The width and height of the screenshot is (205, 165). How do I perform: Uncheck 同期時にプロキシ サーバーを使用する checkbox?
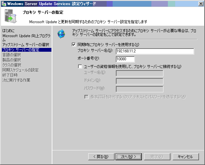pos(74,45)
